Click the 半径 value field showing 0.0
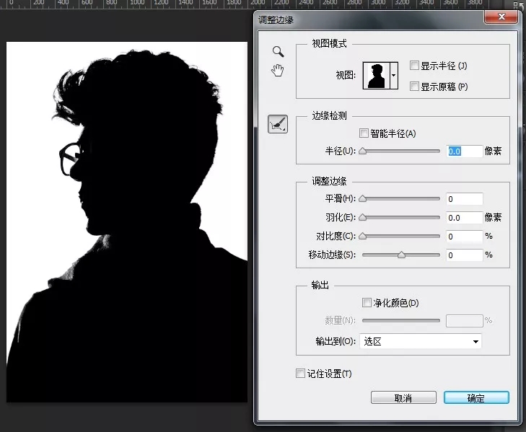 pyautogui.click(x=464, y=151)
